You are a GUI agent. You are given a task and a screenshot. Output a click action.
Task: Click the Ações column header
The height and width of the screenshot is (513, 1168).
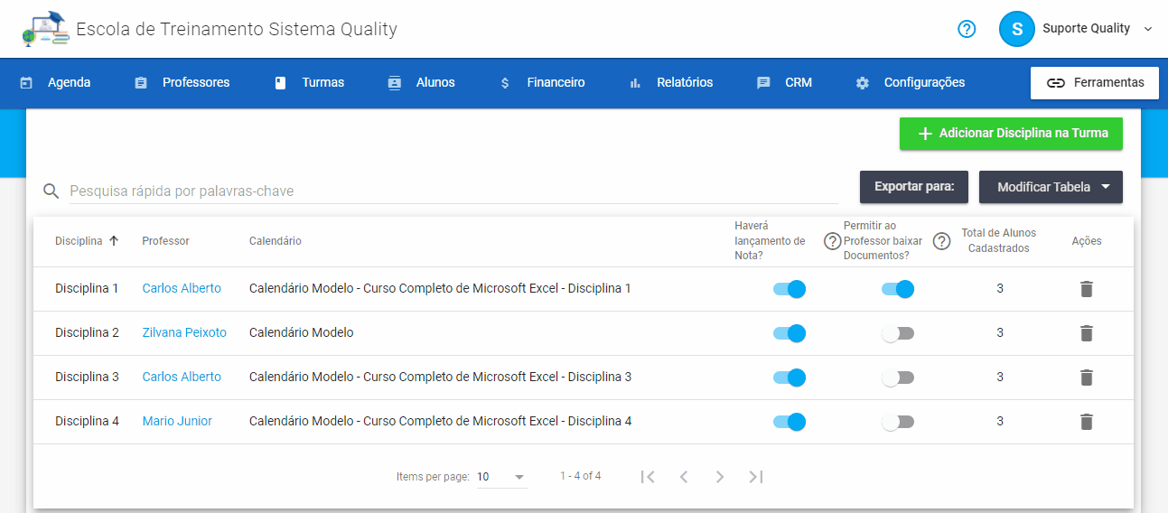click(x=1087, y=241)
